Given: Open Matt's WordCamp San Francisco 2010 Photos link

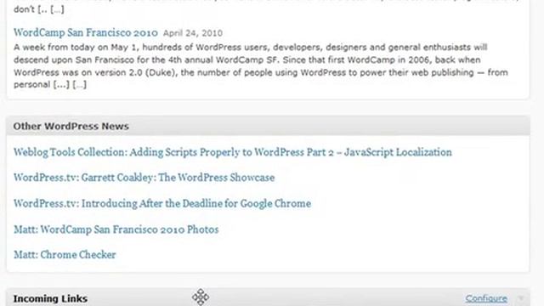Looking at the screenshot, I should [116, 229].
